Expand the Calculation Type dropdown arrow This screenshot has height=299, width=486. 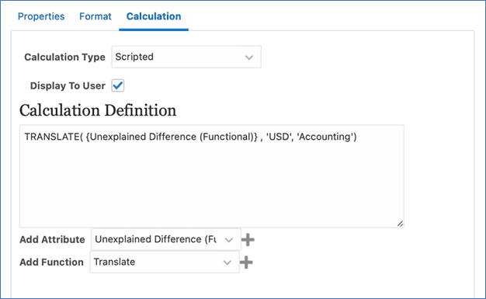[249, 57]
